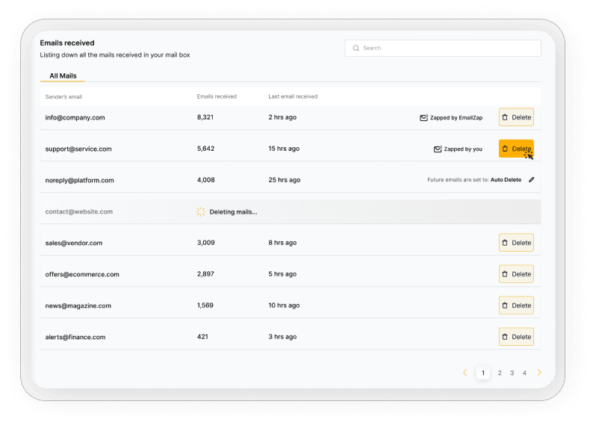Select info@company.com sender
Viewport: 593px width, 425px height.
click(75, 117)
